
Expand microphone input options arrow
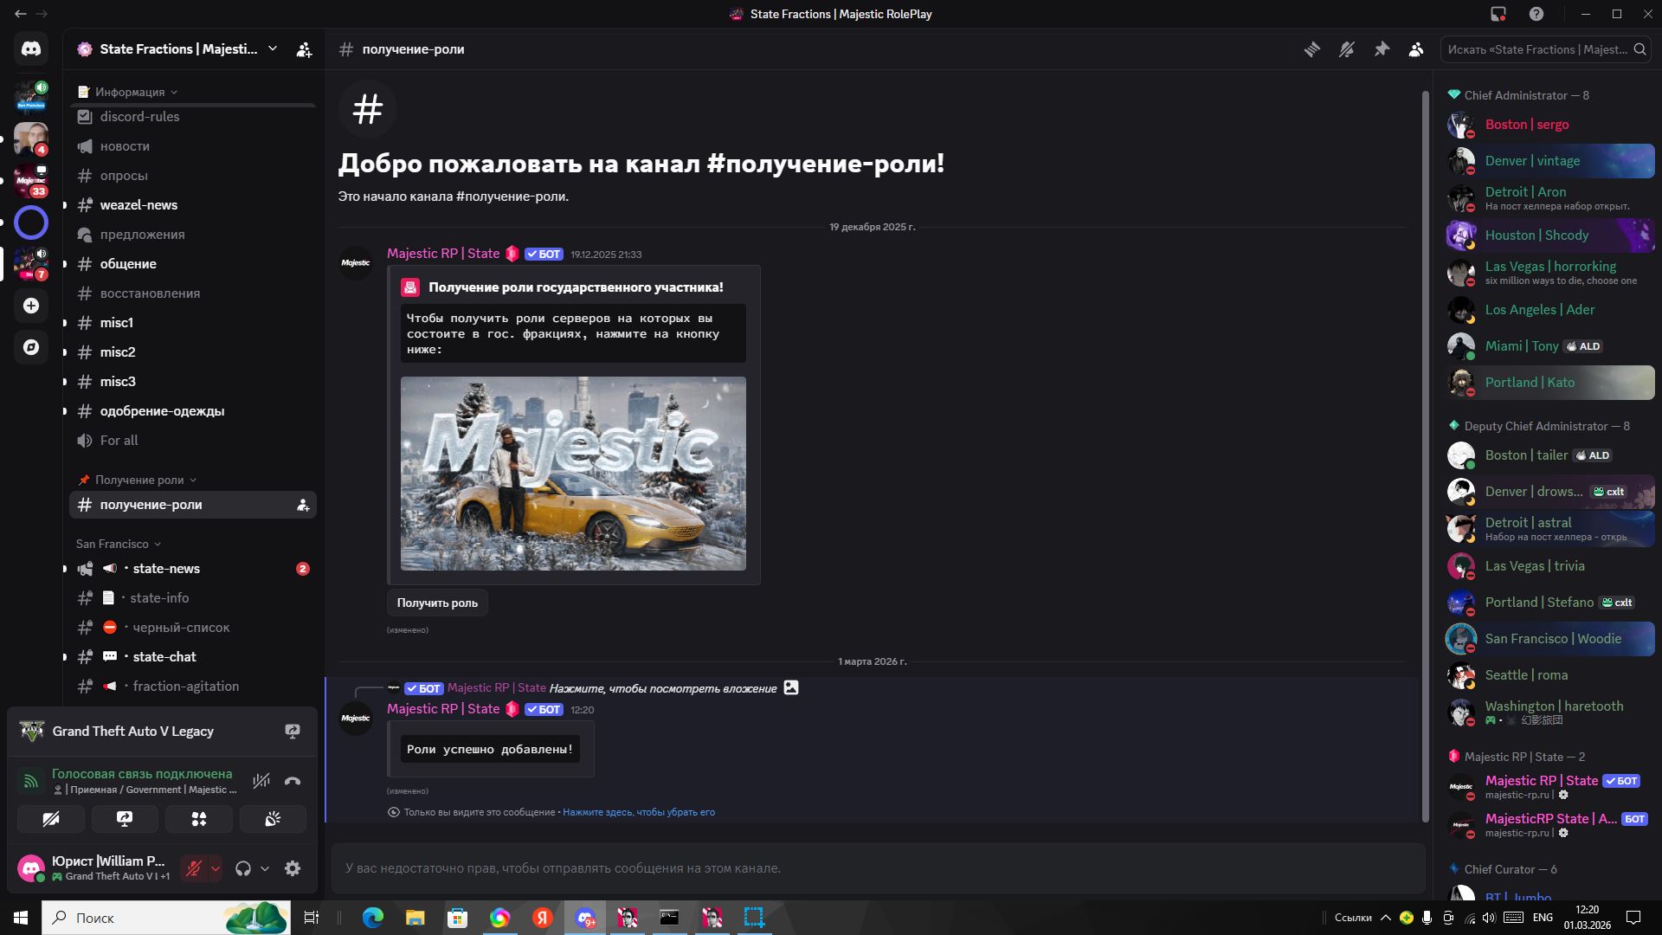pyautogui.click(x=216, y=868)
